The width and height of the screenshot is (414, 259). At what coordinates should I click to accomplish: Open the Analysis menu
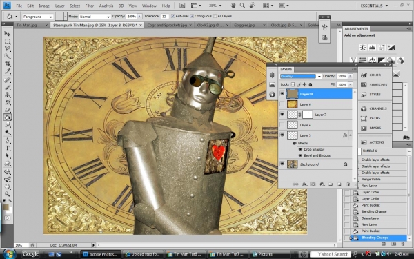106,6
